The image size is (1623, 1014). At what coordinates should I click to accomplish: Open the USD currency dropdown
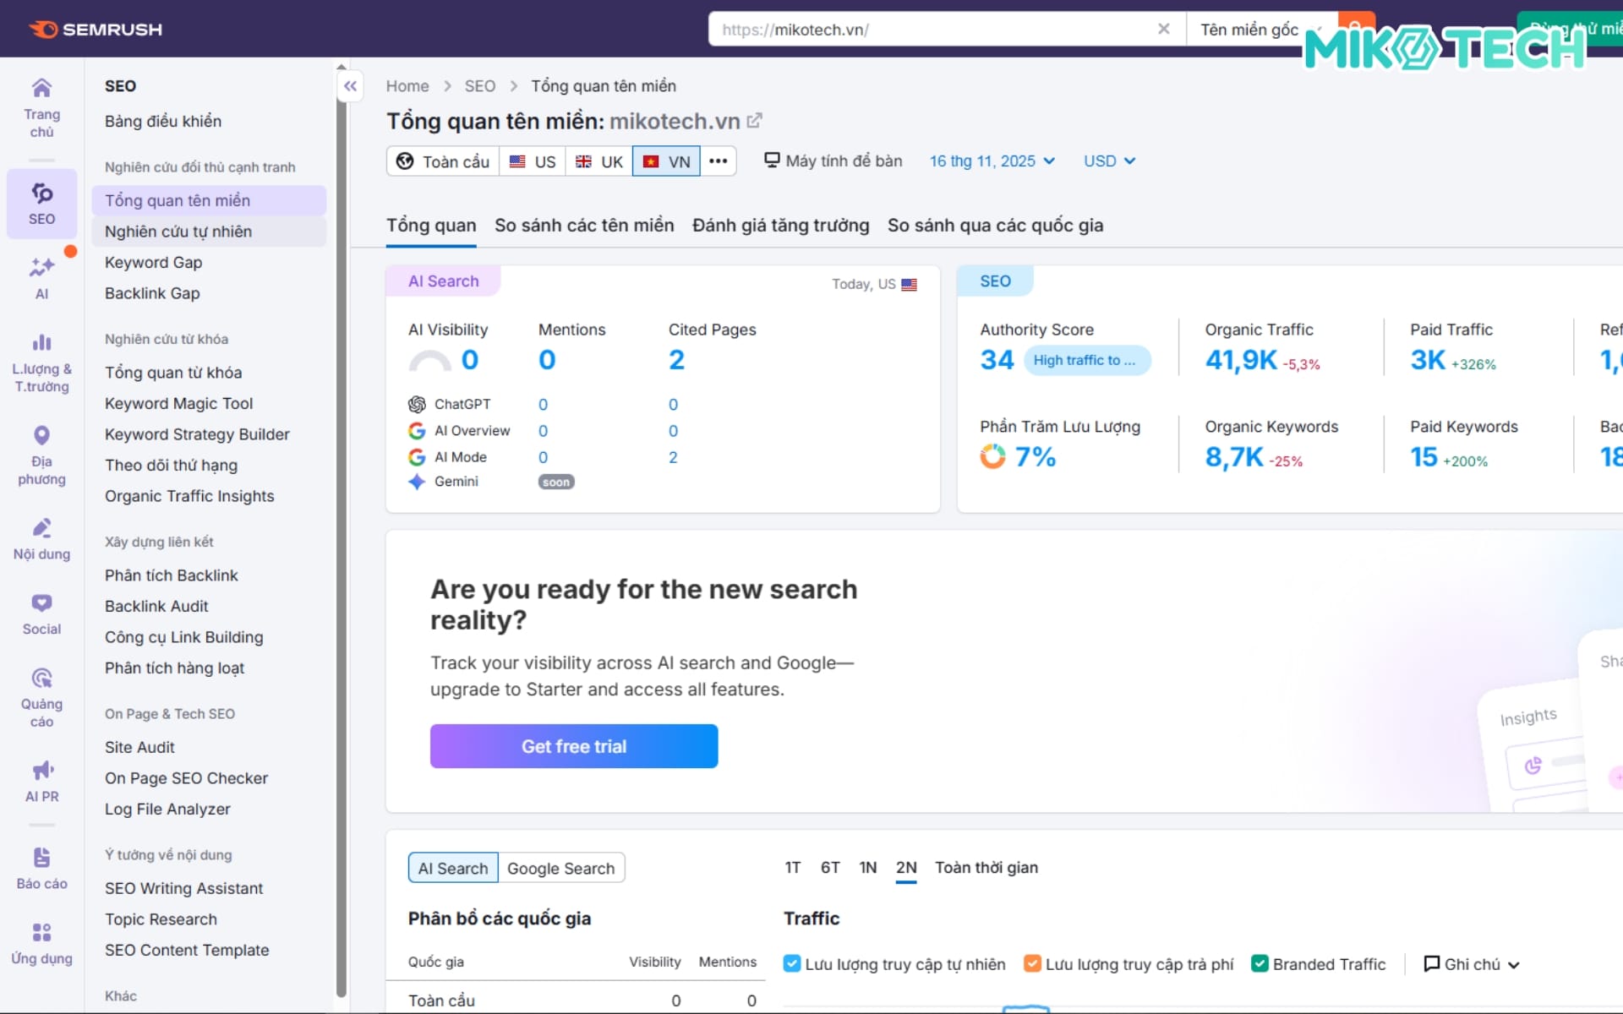[x=1108, y=161]
